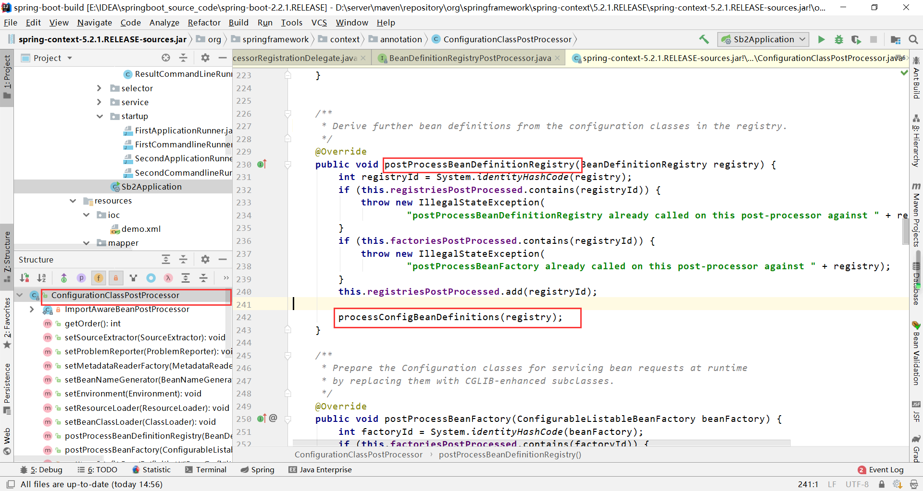
Task: Open Sb2Application run configuration dropdown
Action: point(763,39)
